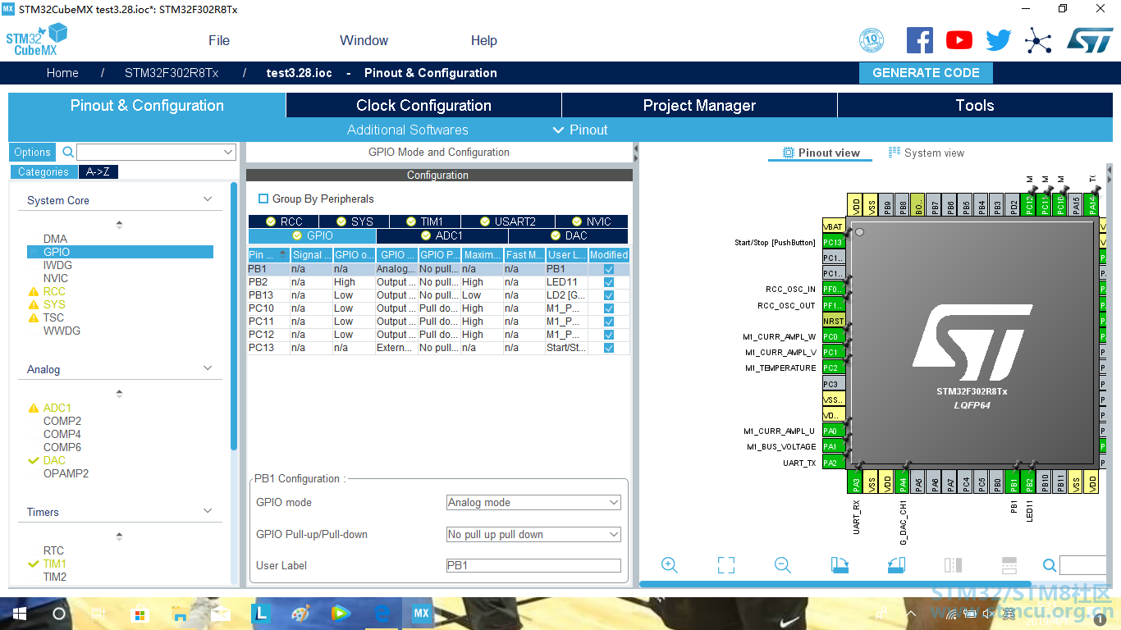The image size is (1121, 630).
Task: Switch to the Project Manager tab
Action: [699, 105]
